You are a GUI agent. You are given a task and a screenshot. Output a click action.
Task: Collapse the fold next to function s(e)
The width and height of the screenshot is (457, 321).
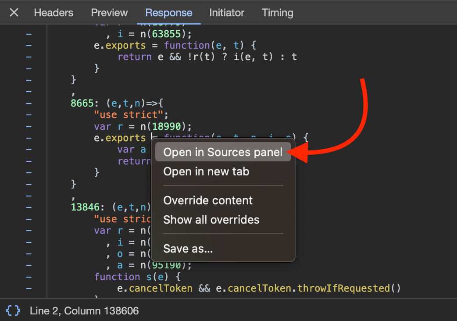tap(29, 277)
